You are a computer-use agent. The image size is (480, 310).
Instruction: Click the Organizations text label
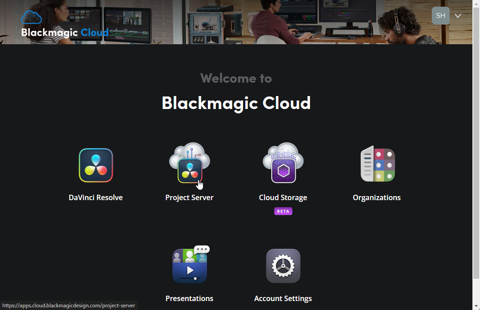coord(377,197)
